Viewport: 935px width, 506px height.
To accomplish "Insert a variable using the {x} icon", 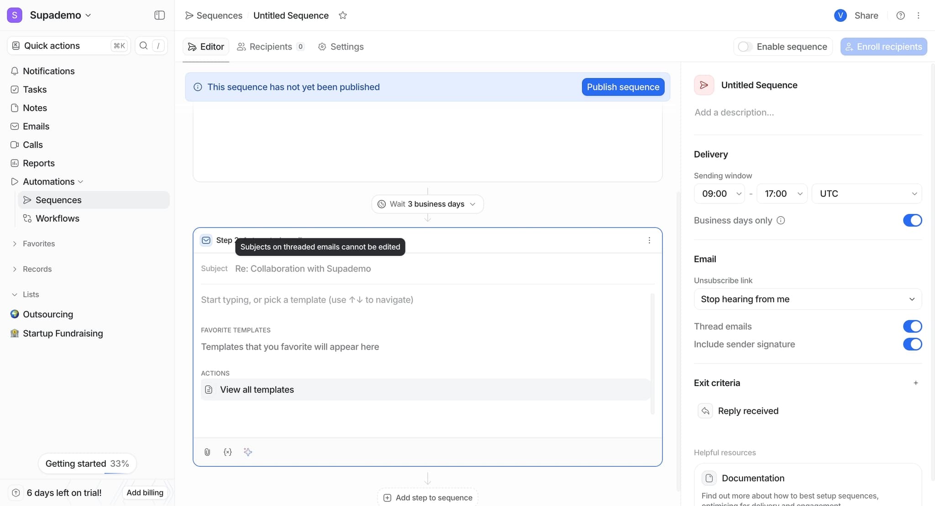I will tap(227, 452).
